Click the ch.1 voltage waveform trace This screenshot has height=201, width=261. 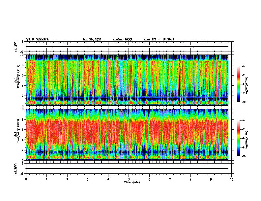(x=127, y=47)
